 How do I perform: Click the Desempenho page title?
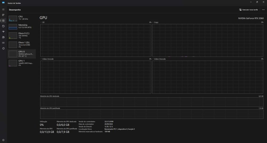tap(15, 10)
